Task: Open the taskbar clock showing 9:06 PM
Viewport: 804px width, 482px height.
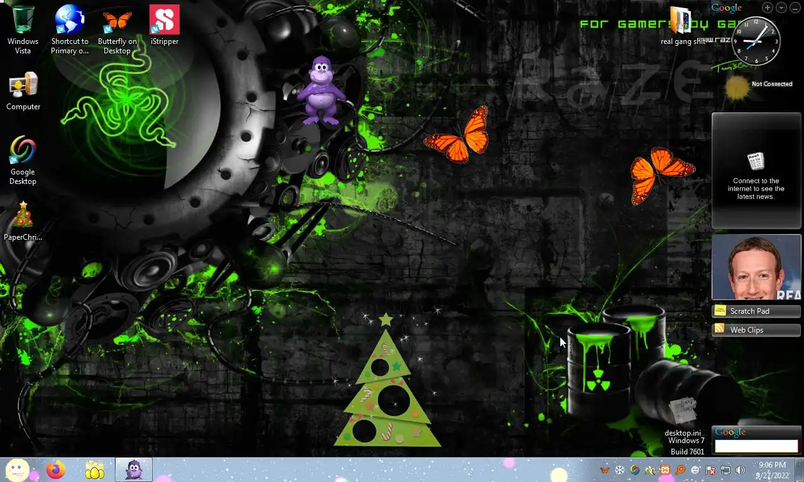Action: [773, 469]
